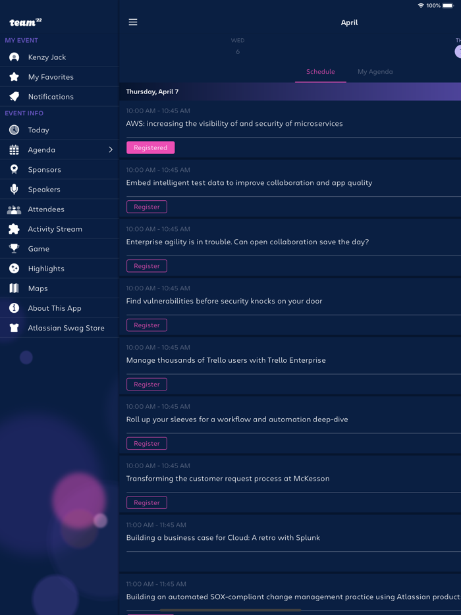Image resolution: width=461 pixels, height=615 pixels.
Task: Tap the Attendees group icon
Action: pyautogui.click(x=14, y=209)
